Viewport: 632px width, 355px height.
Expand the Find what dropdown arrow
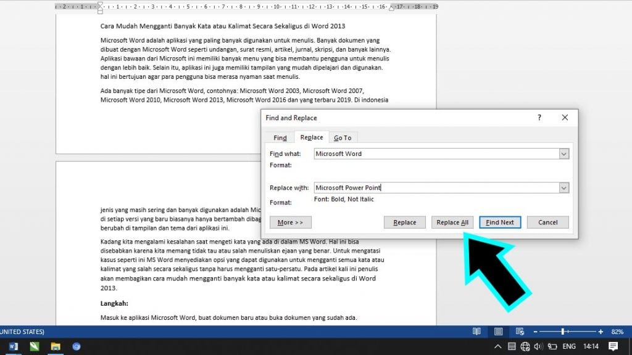click(564, 153)
